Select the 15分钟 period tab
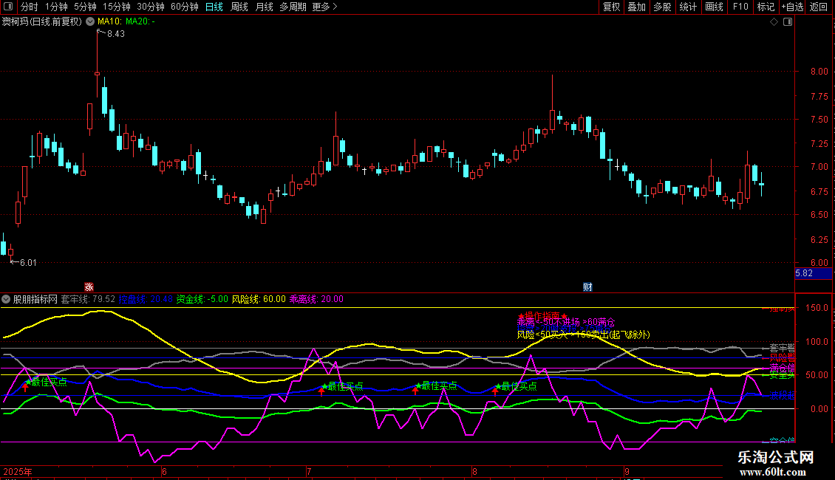The width and height of the screenshot is (835, 480). [x=116, y=7]
